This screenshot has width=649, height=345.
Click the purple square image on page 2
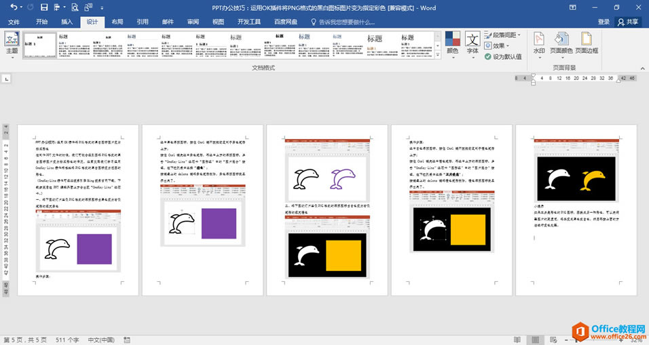click(219, 224)
